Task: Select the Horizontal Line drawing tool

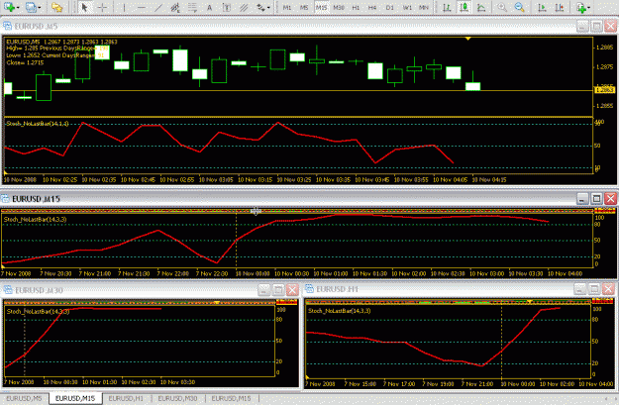Action: coord(142,7)
